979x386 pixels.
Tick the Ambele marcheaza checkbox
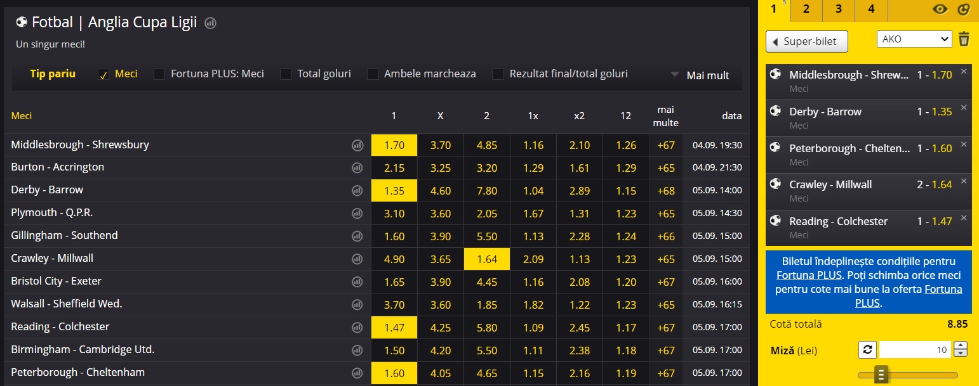(x=373, y=74)
